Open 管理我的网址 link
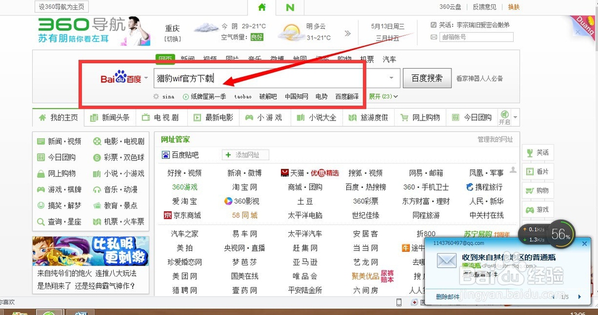 click(495, 140)
